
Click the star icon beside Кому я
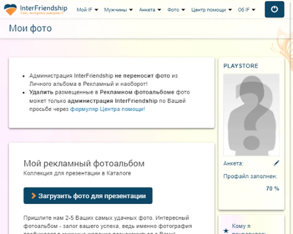[x=226, y=231]
